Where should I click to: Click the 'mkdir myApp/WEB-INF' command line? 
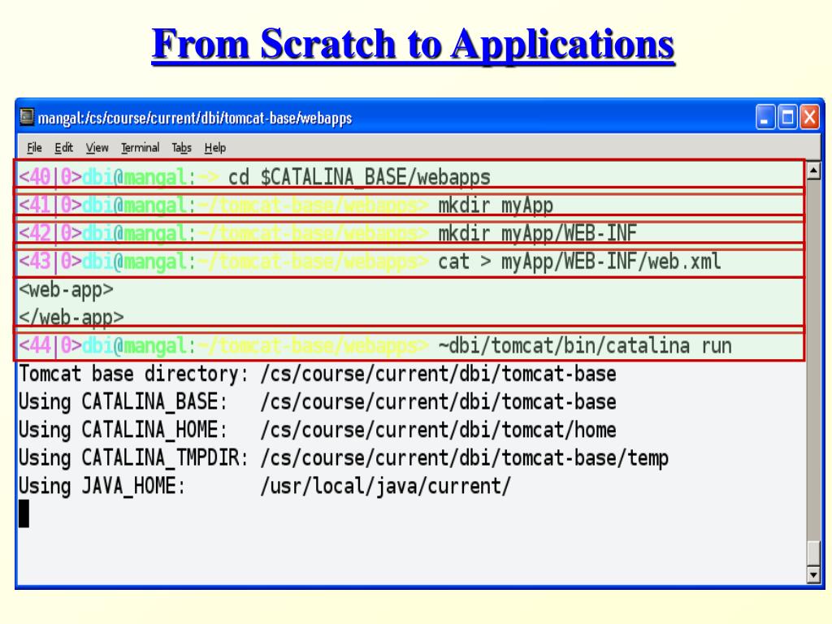[409, 233]
